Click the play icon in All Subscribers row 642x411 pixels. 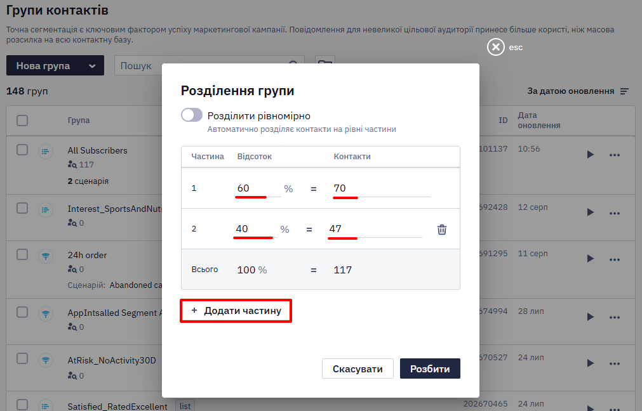tap(590, 155)
